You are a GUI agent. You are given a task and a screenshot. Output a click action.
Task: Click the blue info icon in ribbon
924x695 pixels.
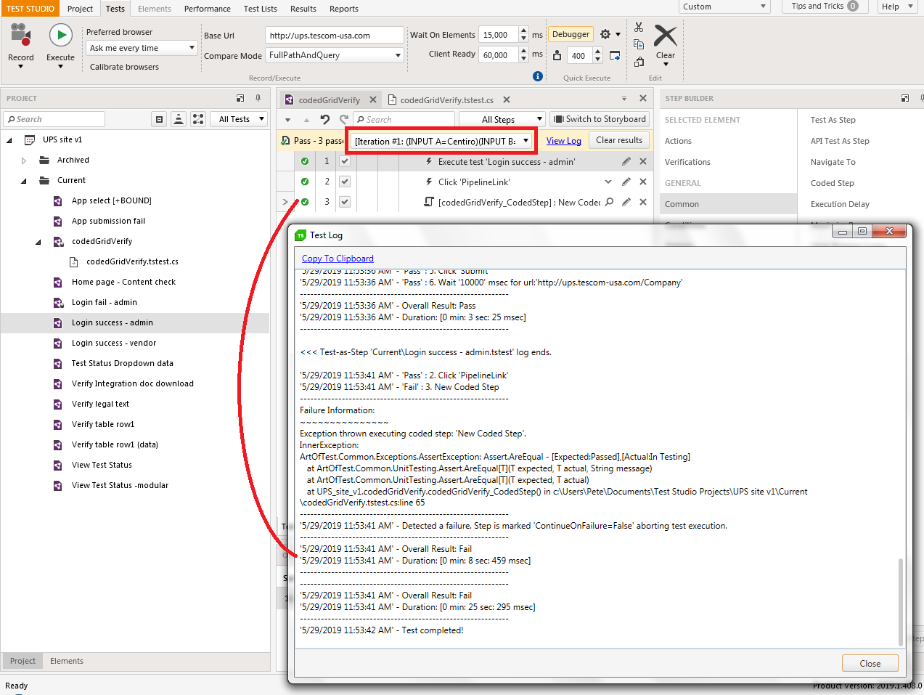click(538, 76)
